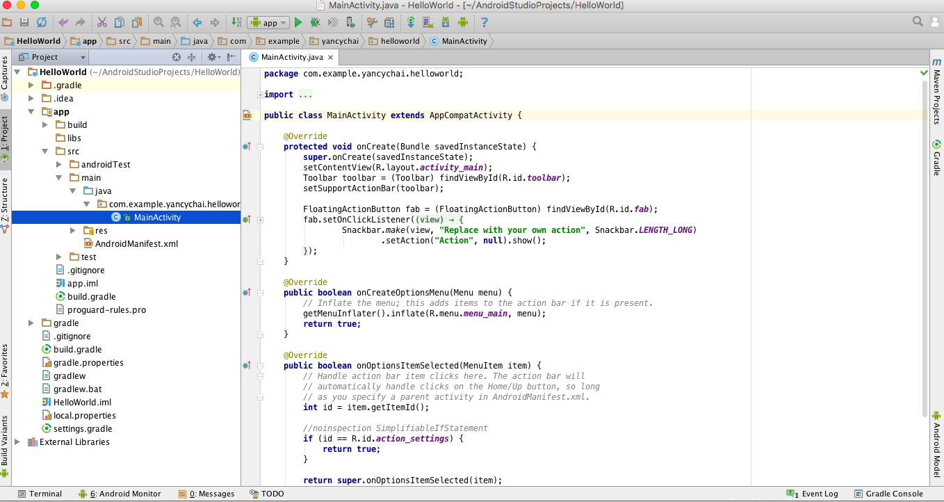Click the Collapse All icon in Project panel

(x=191, y=57)
